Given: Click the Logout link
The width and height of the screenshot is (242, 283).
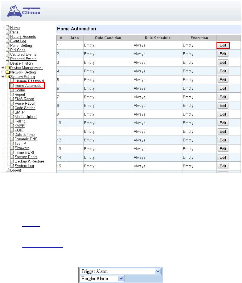Looking at the screenshot, I should click(16, 170).
